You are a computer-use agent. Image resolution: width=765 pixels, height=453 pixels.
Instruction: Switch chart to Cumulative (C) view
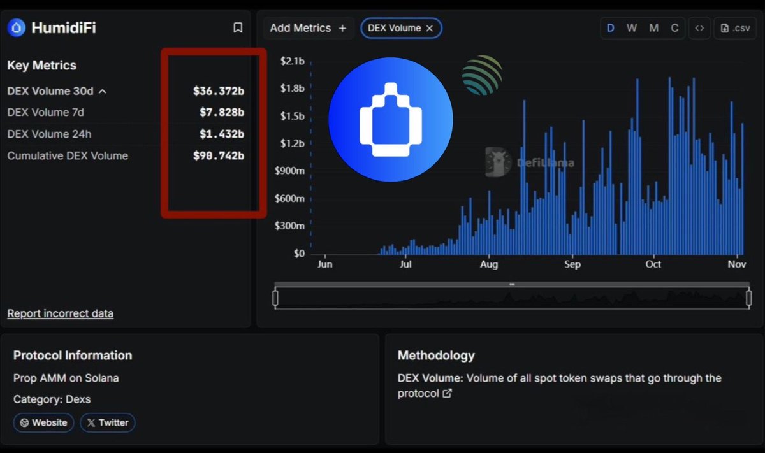click(x=674, y=28)
